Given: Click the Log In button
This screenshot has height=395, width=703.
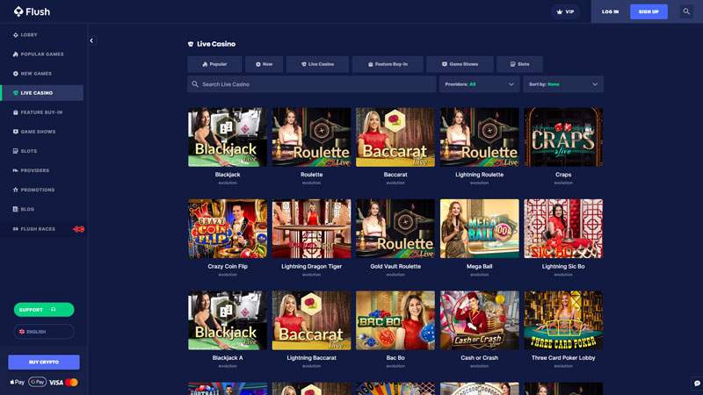Looking at the screenshot, I should coord(610,11).
